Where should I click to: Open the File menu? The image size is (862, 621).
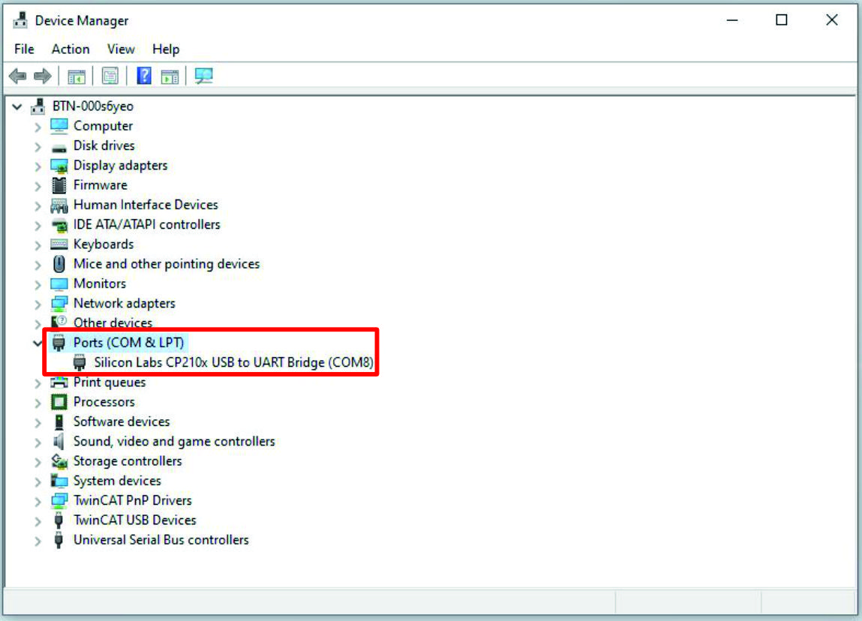tap(24, 49)
